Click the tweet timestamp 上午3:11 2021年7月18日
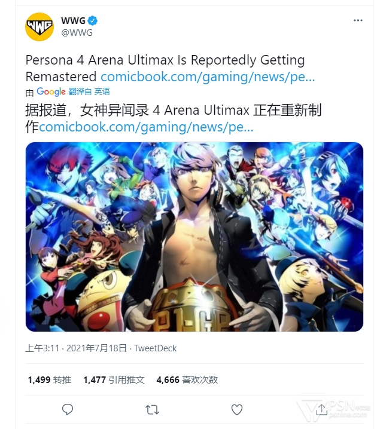Image resolution: width=377 pixels, height=429 pixels. tap(76, 348)
